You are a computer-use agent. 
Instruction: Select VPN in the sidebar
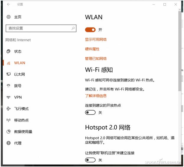18,97
